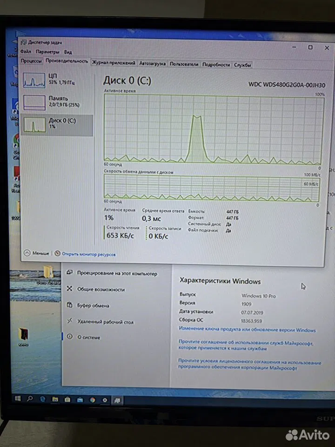Click the resource monitor icon beside the link
The image size is (335, 447).
pos(57,253)
